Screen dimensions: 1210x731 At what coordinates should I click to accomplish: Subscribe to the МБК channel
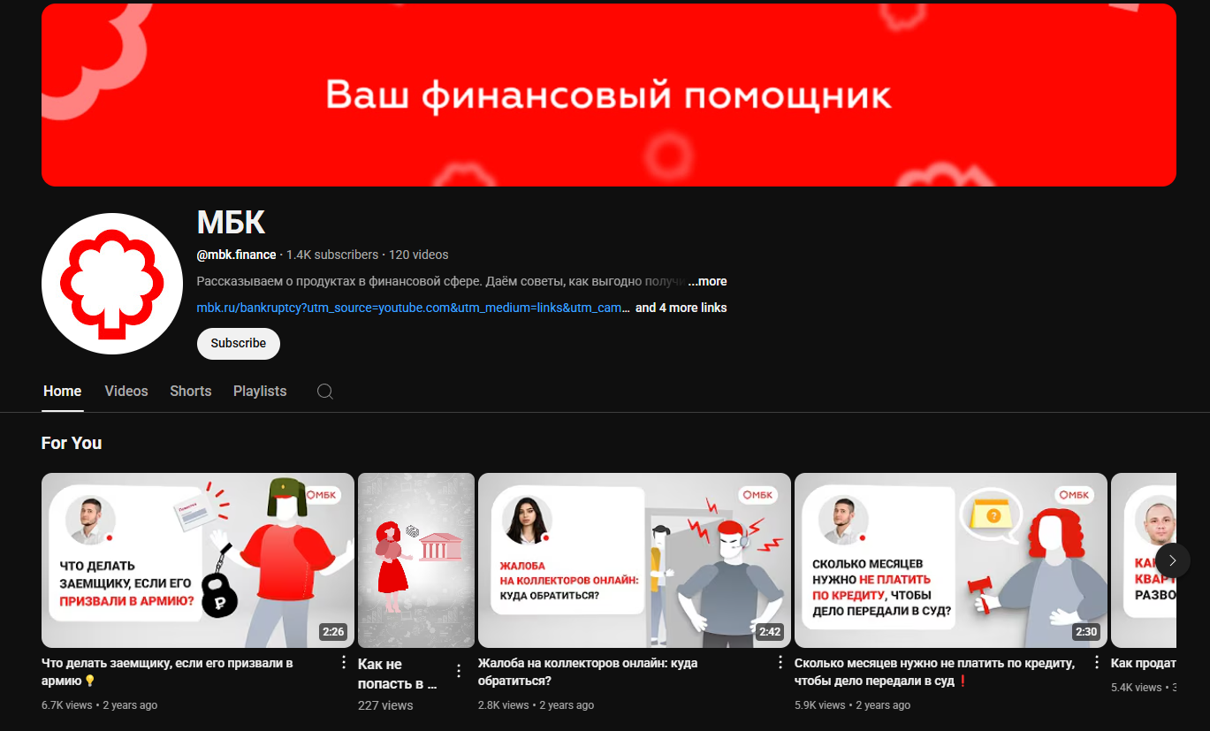238,343
